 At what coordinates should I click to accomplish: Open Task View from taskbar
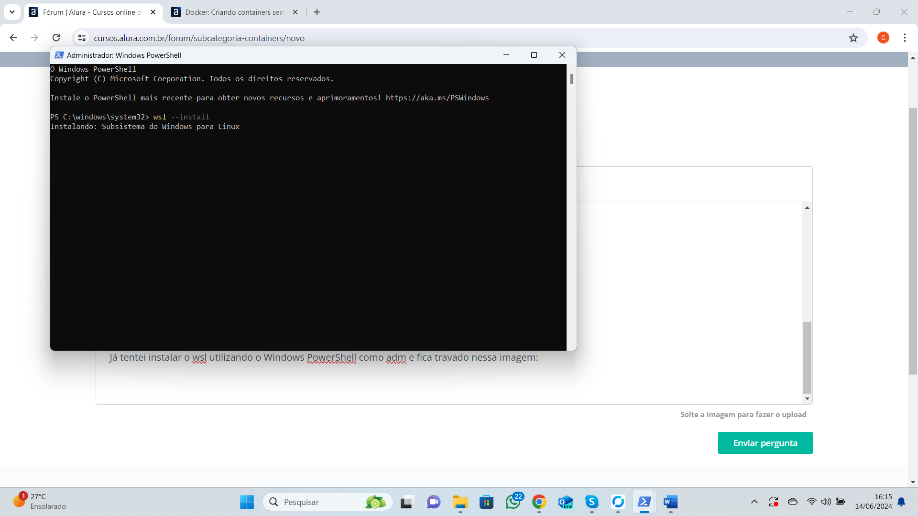pyautogui.click(x=406, y=502)
